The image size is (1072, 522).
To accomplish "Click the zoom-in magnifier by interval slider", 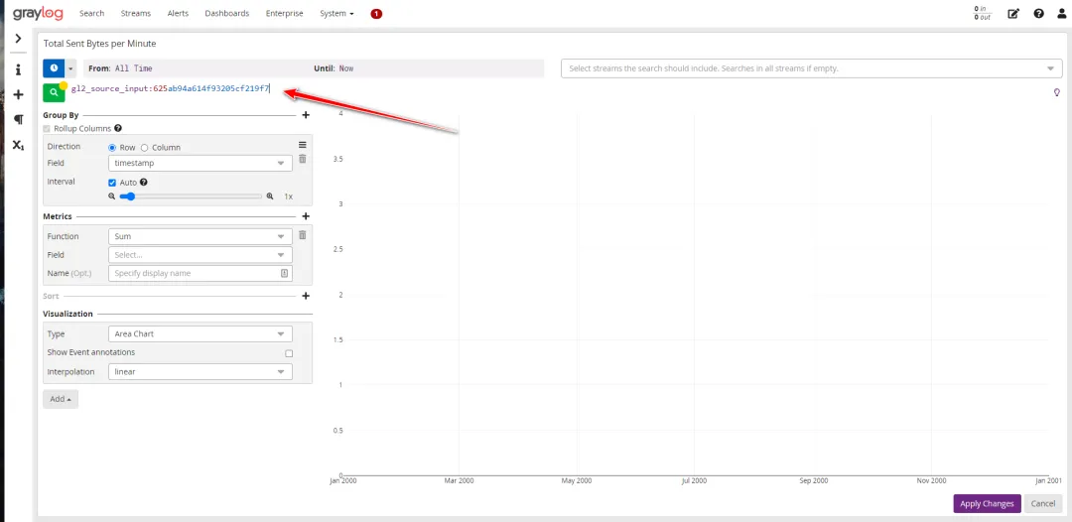I will (x=270, y=196).
